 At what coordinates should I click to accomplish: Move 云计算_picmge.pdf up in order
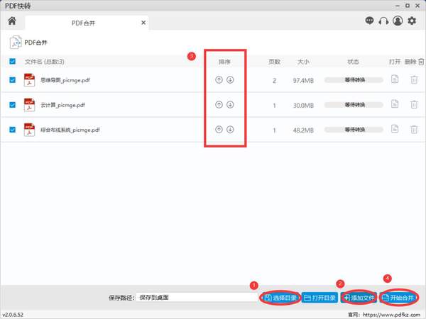(x=219, y=105)
